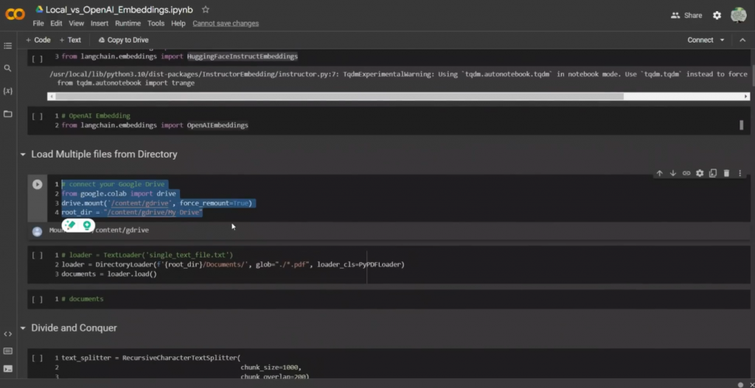The image size is (755, 388).
Task: Run the OpenAIEmbeddings import cell
Action: (x=37, y=116)
